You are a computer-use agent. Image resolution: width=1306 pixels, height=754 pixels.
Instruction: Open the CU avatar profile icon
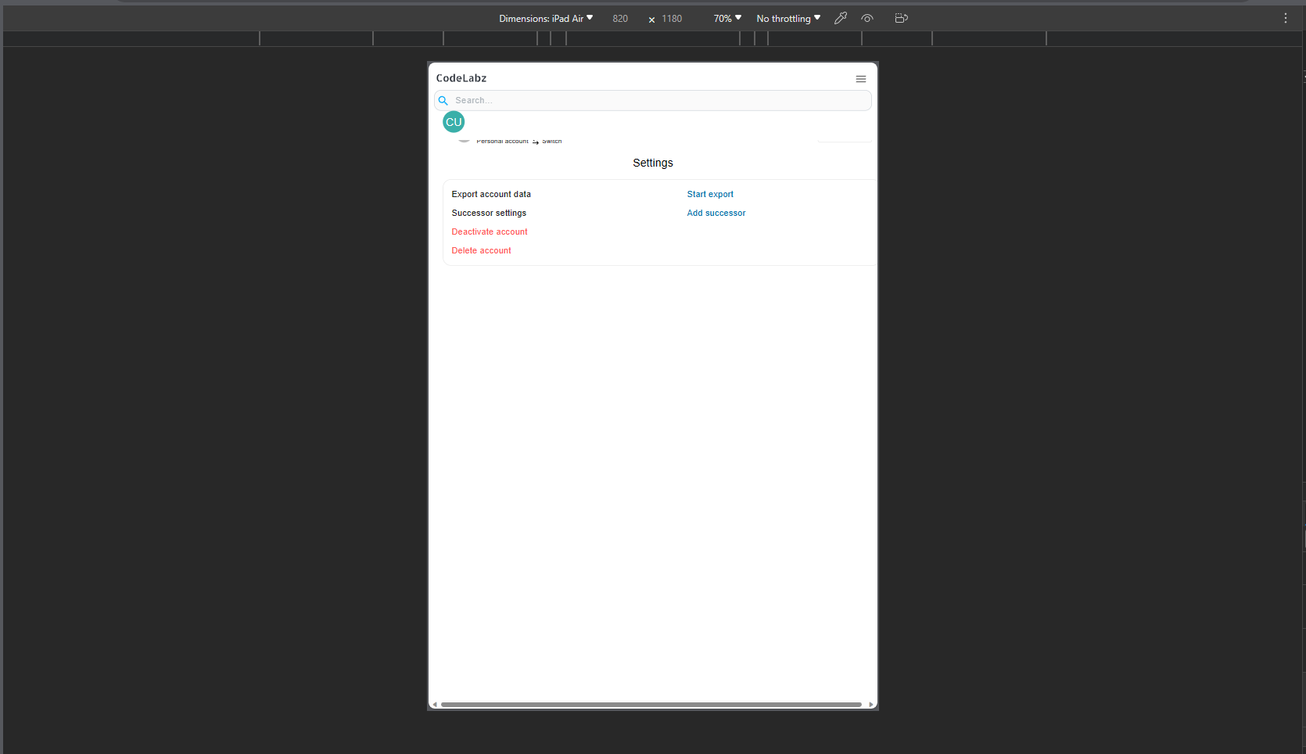[x=453, y=122]
